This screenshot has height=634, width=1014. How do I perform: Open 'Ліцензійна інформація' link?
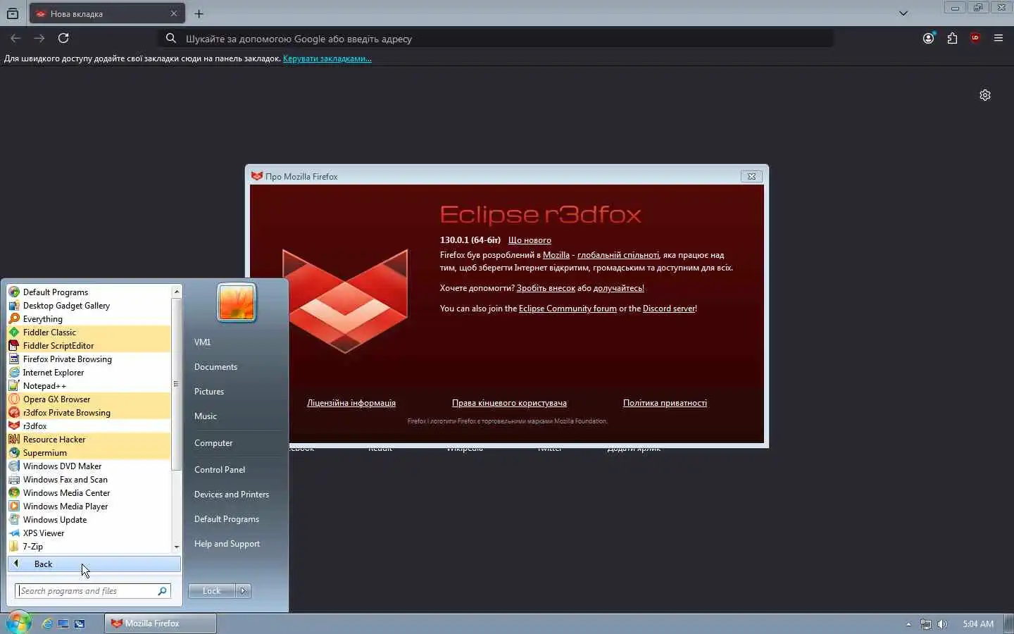point(351,403)
